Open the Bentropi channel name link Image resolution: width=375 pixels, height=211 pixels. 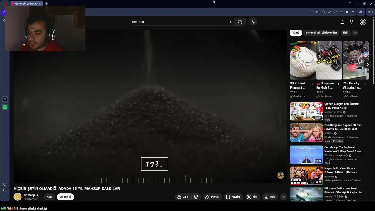coord(30,195)
